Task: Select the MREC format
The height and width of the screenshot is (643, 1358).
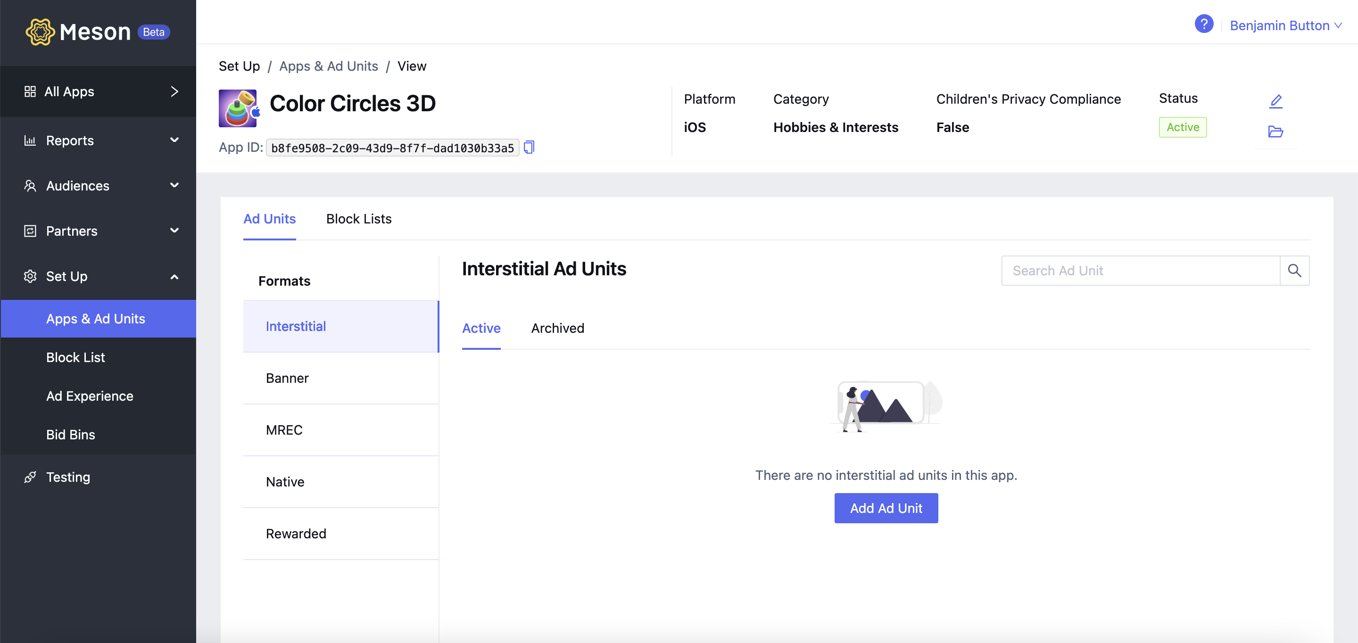Action: [340, 430]
